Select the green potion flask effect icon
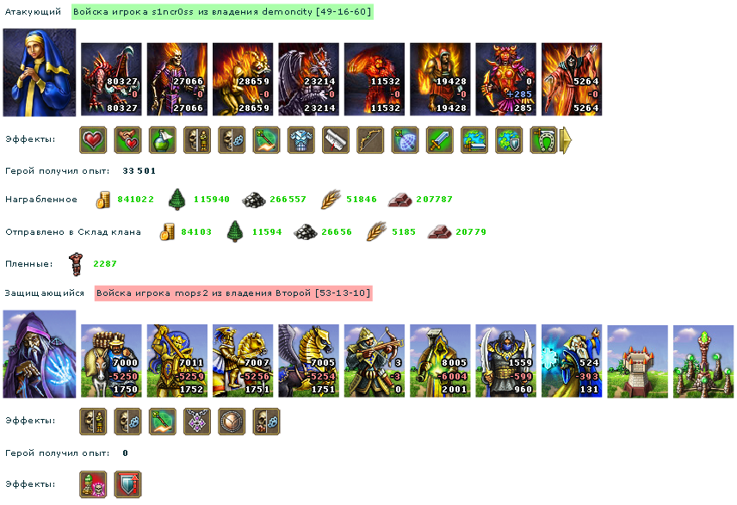Viewport: 737px width, 505px height. point(163,140)
